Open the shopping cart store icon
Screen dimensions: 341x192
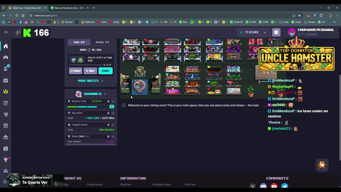click(x=6, y=114)
